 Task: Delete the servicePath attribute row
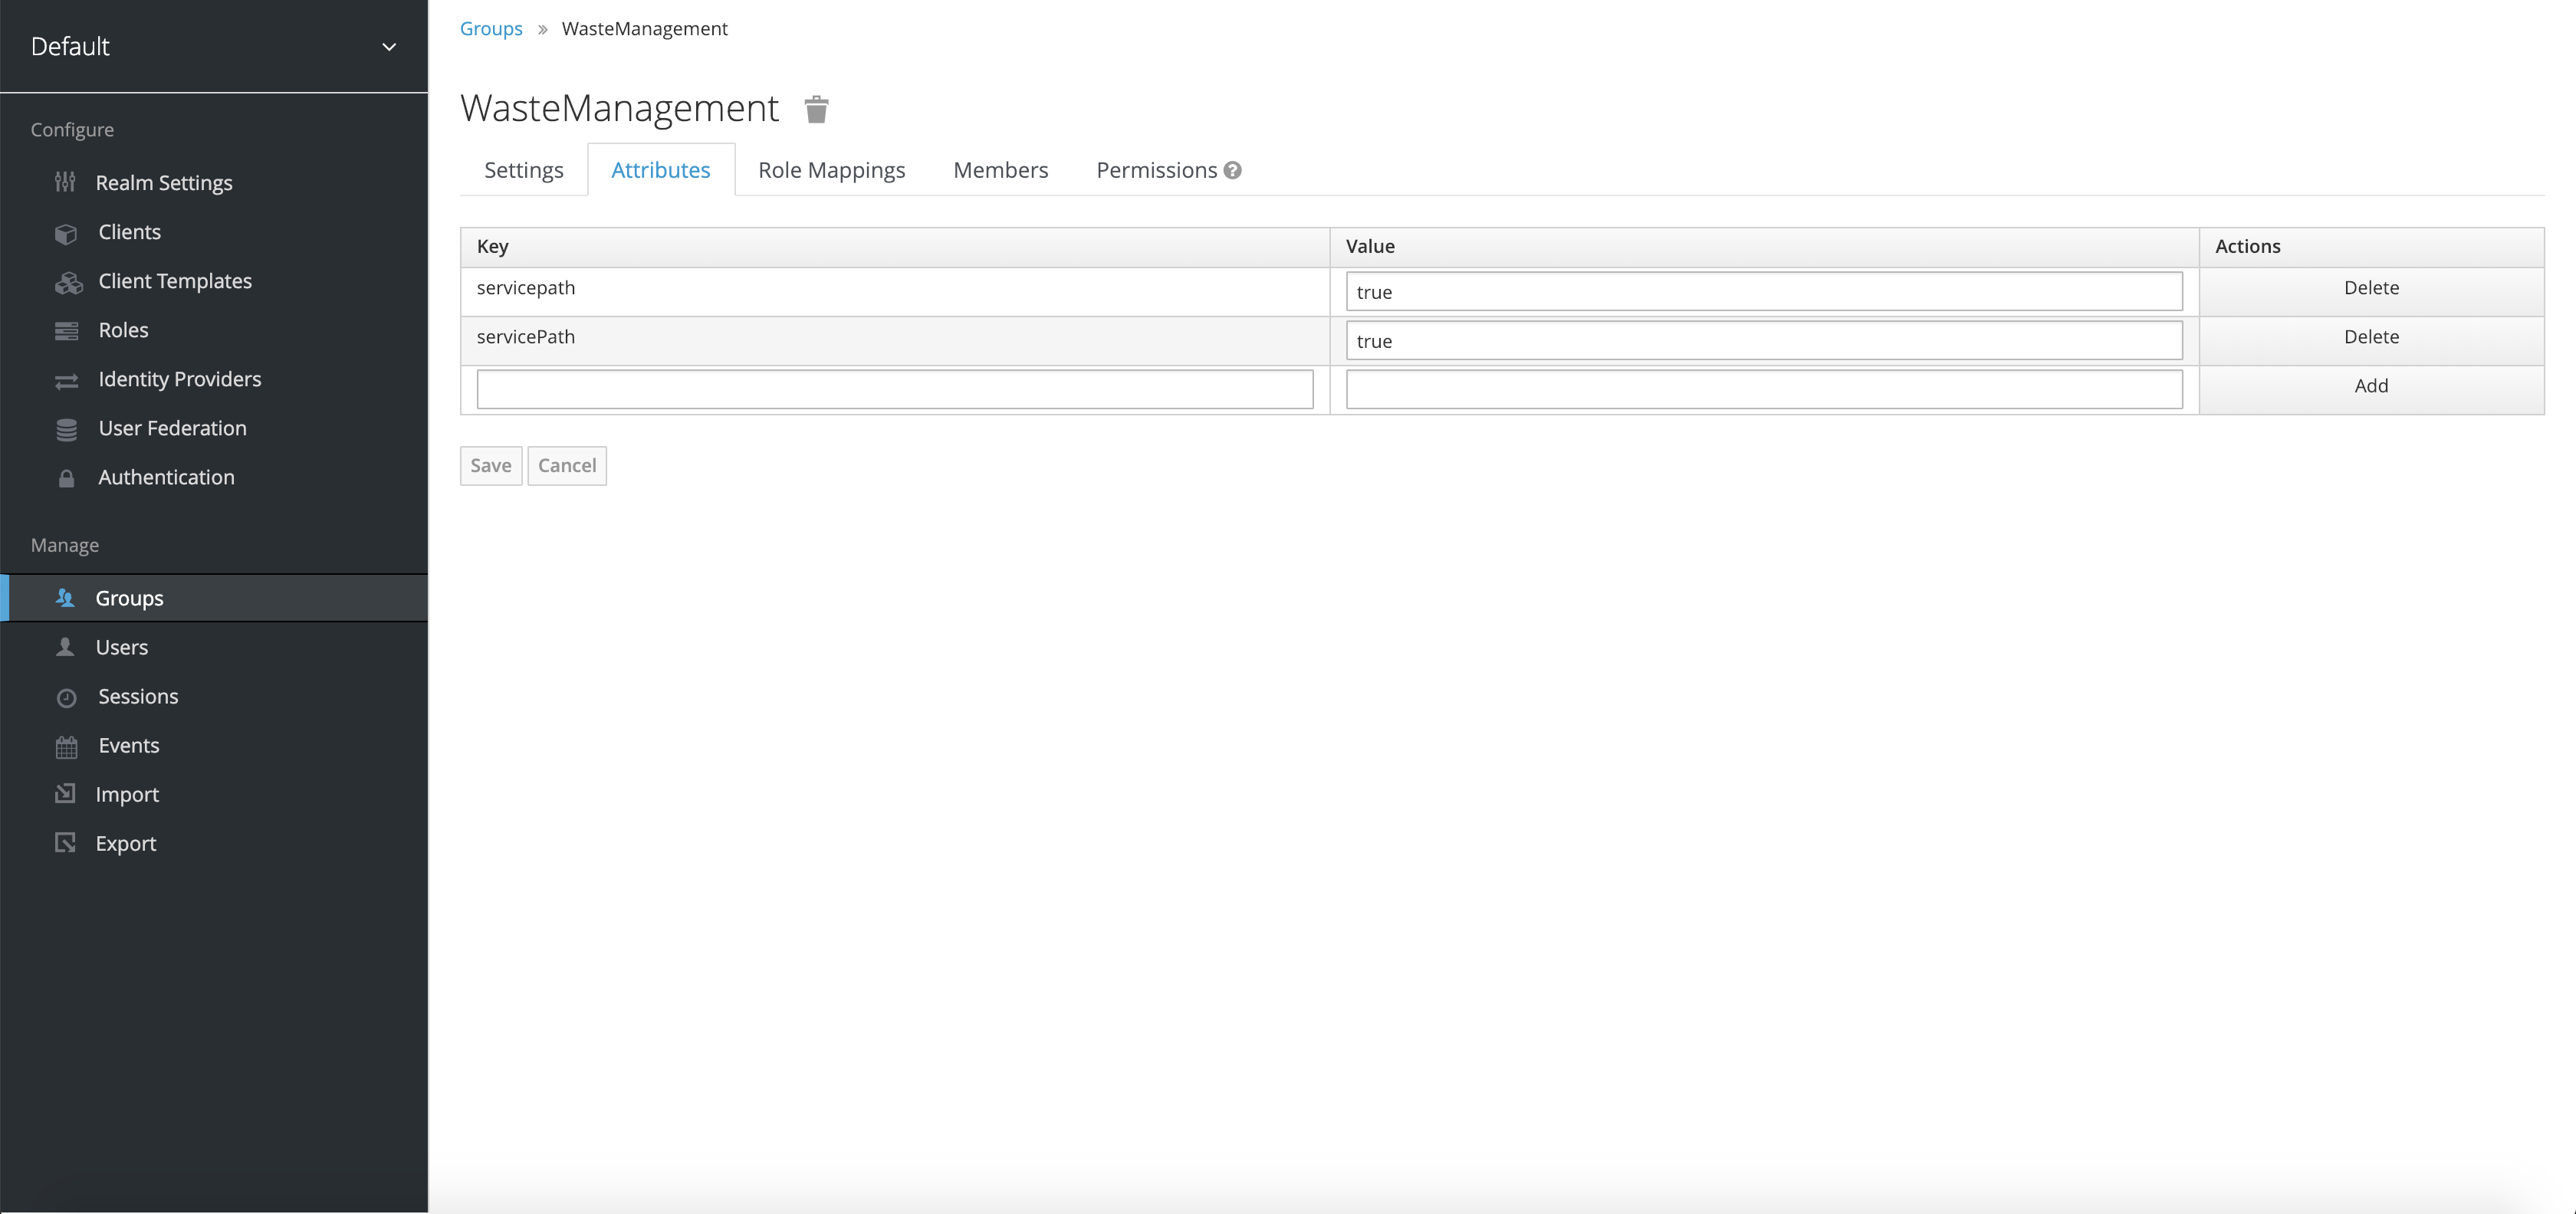pyautogui.click(x=2370, y=337)
